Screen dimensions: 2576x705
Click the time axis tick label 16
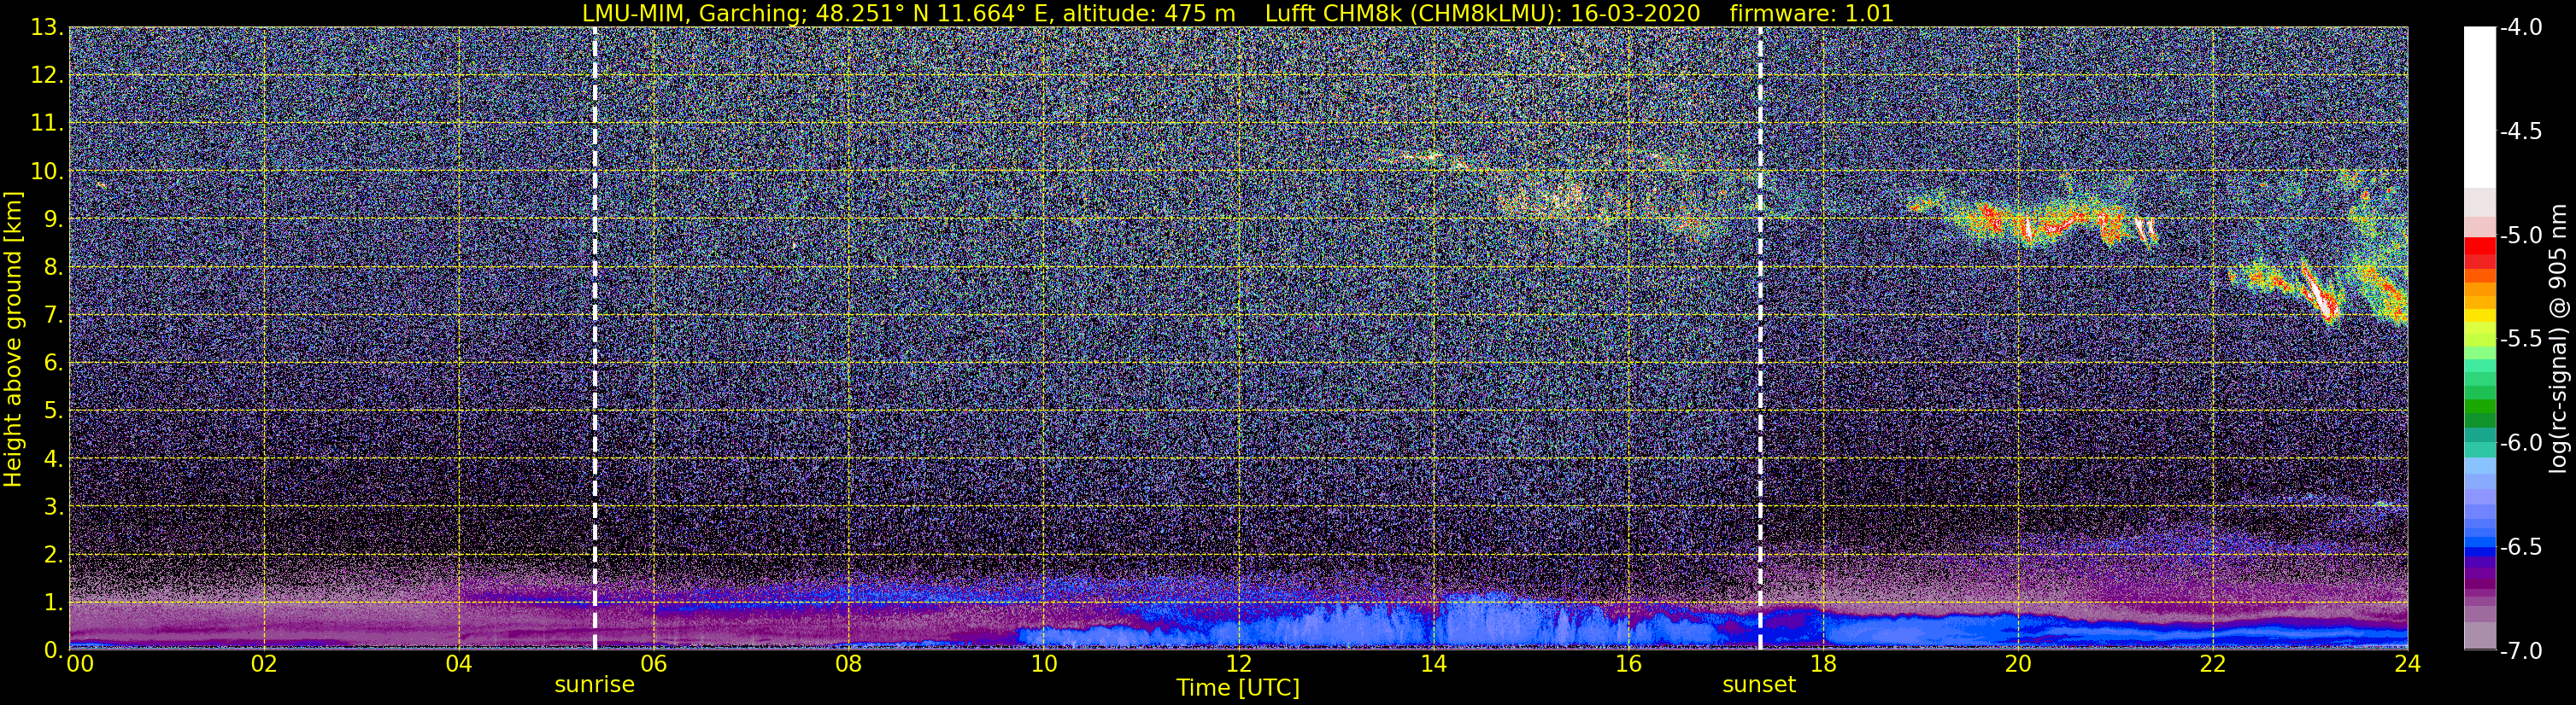1628,665
